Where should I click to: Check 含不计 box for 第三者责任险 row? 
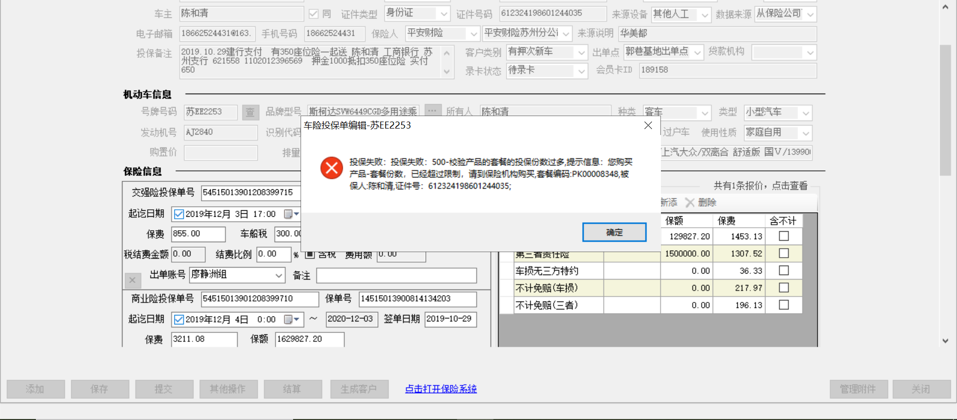click(784, 254)
